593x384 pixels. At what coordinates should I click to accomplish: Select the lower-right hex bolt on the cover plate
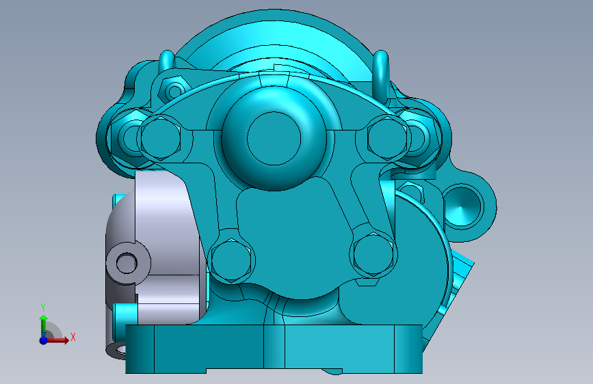tap(373, 254)
